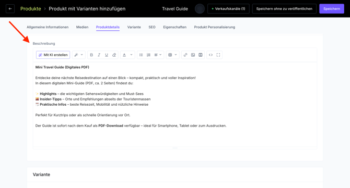350x188 pixels.
Task: Toggle fullscreen editor mode
Action: [x=218, y=55]
